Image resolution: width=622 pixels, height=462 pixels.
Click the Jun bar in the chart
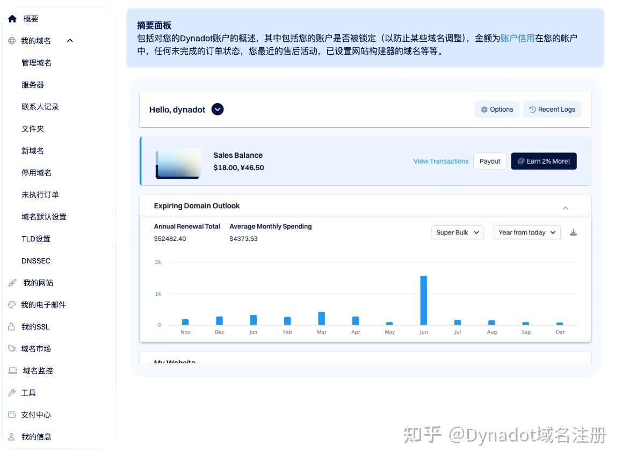(x=424, y=300)
